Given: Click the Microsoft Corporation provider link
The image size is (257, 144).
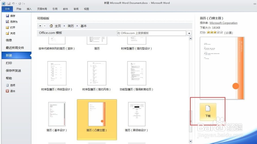Looking at the screenshot, I should point(223,23).
